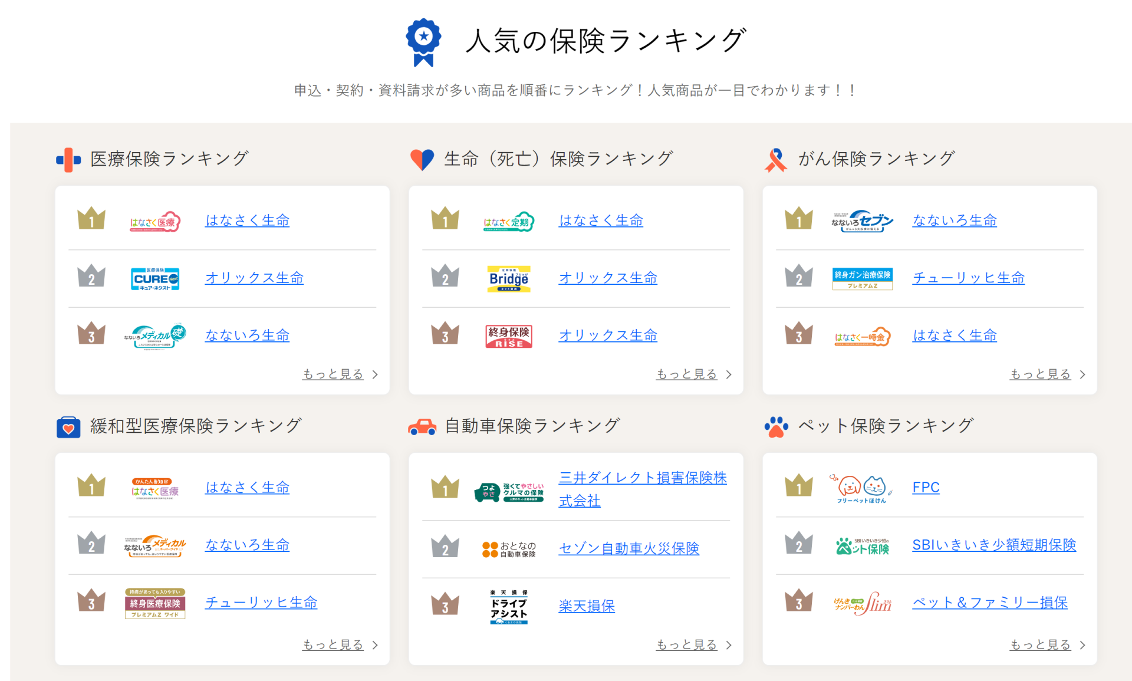Click the SBI ペット保険 logo

(862, 546)
